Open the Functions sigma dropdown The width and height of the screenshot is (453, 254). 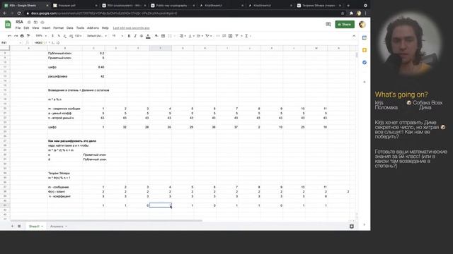(x=248, y=36)
